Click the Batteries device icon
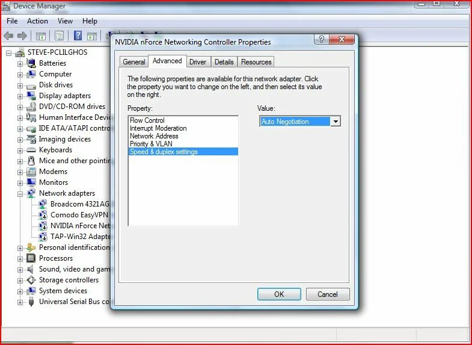This screenshot has width=472, height=345. point(31,63)
